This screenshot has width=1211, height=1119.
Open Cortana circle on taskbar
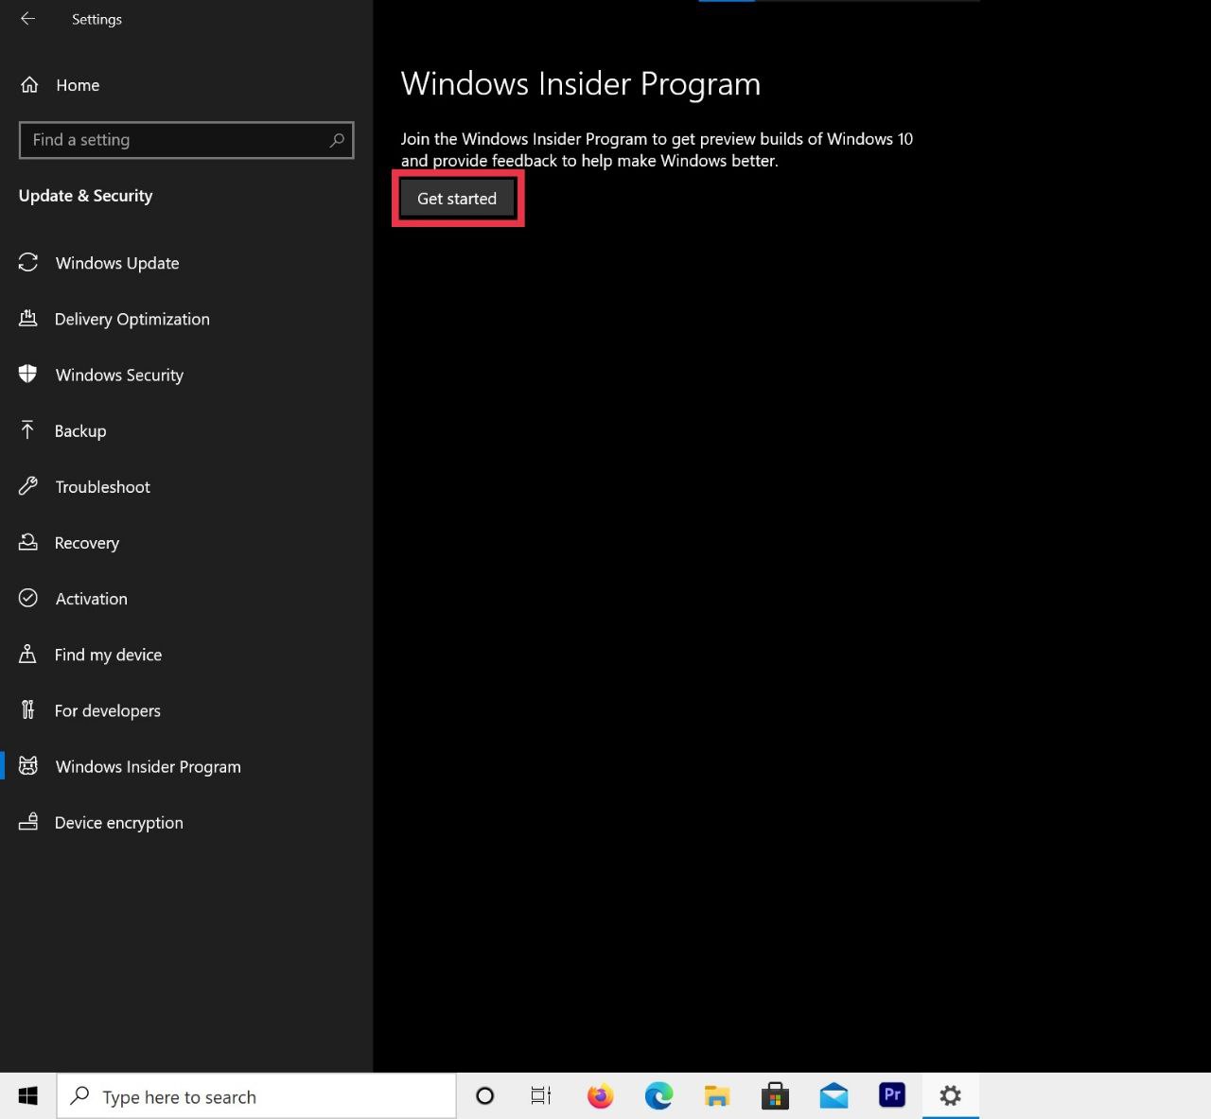point(484,1096)
